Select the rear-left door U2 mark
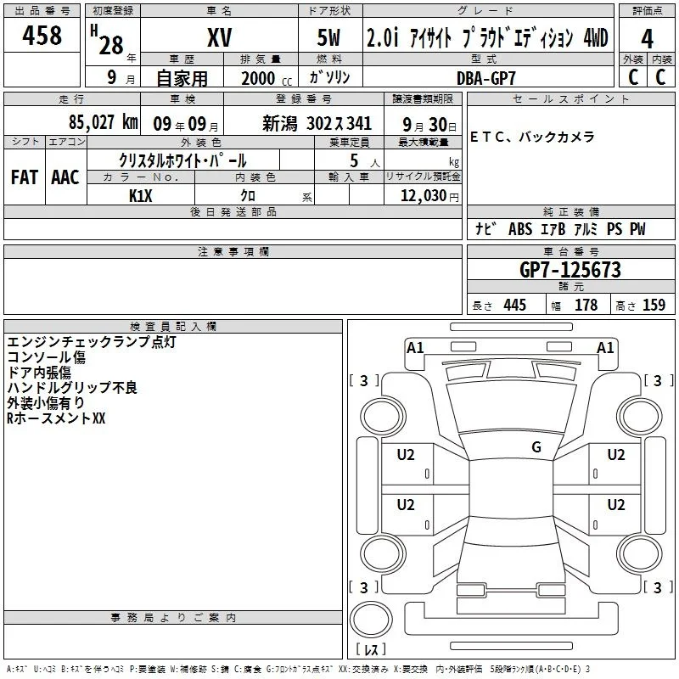 406,505
